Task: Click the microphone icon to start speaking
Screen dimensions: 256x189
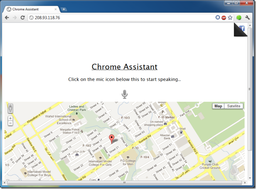Action: point(125,94)
